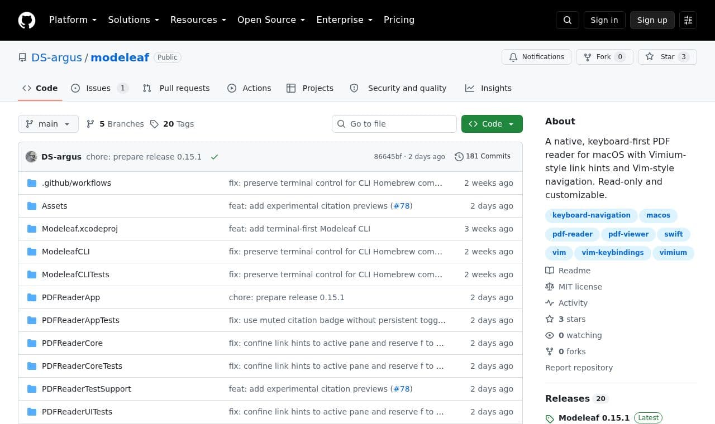Expand the Platform menu
The width and height of the screenshot is (715, 424).
pos(73,20)
